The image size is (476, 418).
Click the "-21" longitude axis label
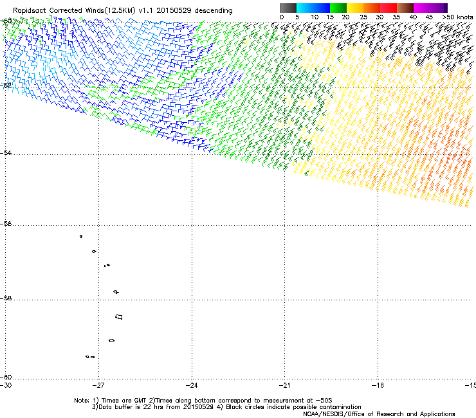(x=285, y=385)
